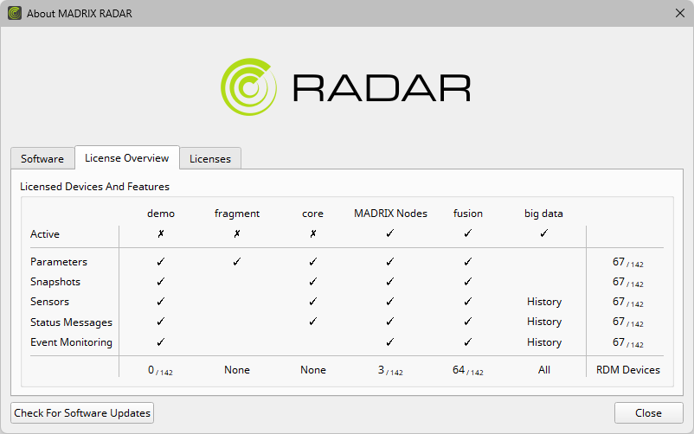Click the core column header

tap(313, 214)
